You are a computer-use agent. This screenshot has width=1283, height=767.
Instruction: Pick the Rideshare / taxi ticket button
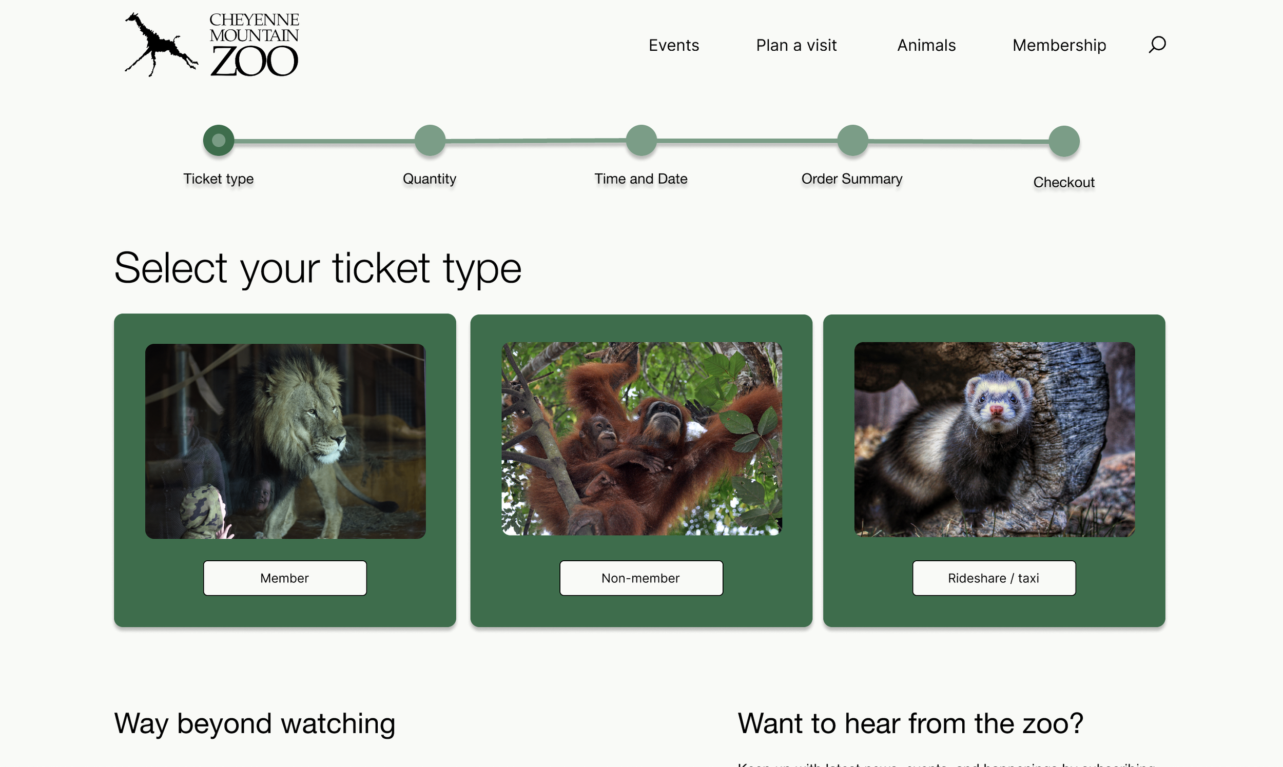coord(994,578)
